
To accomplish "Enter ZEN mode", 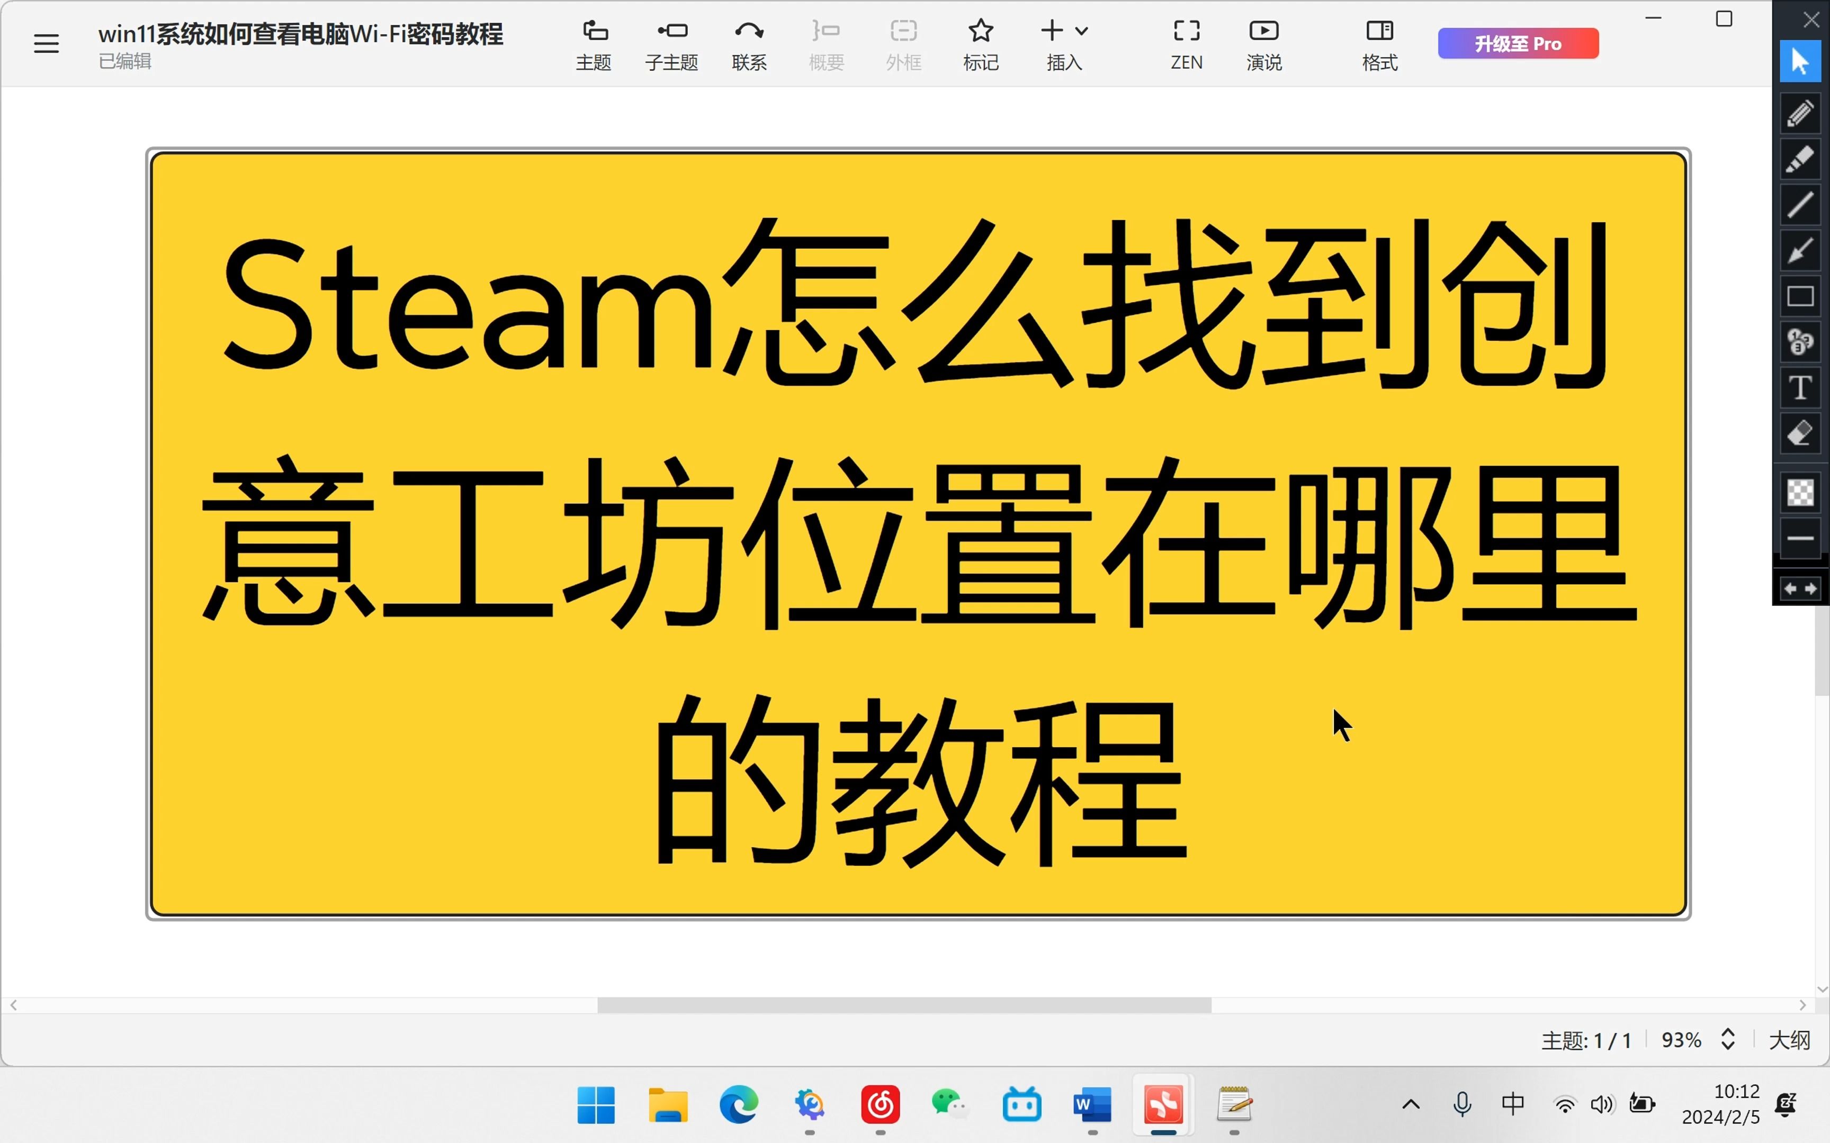I will click(x=1187, y=44).
